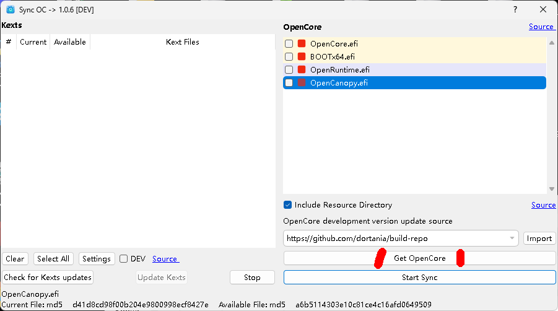This screenshot has width=558, height=311.
Task: Click the Start Sync button
Action: (x=419, y=277)
